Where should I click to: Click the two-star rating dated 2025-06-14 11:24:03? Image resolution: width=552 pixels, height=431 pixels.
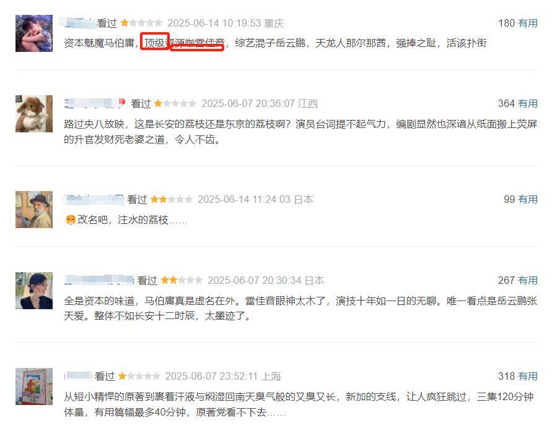(172, 200)
